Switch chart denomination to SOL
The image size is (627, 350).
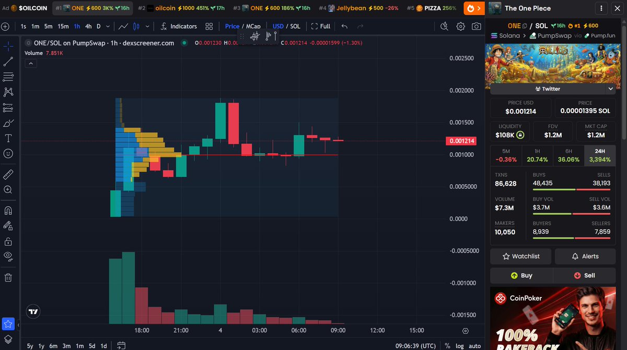296,26
